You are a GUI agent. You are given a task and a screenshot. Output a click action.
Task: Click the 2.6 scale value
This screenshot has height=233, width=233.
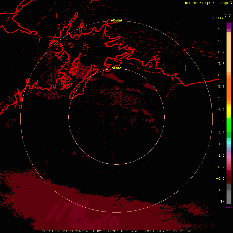point(221,133)
